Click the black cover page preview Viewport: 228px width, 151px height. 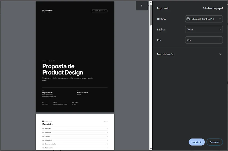[x=75, y=57]
